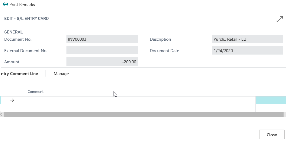Click the Comment column header
This screenshot has width=286, height=142.
[36, 92]
